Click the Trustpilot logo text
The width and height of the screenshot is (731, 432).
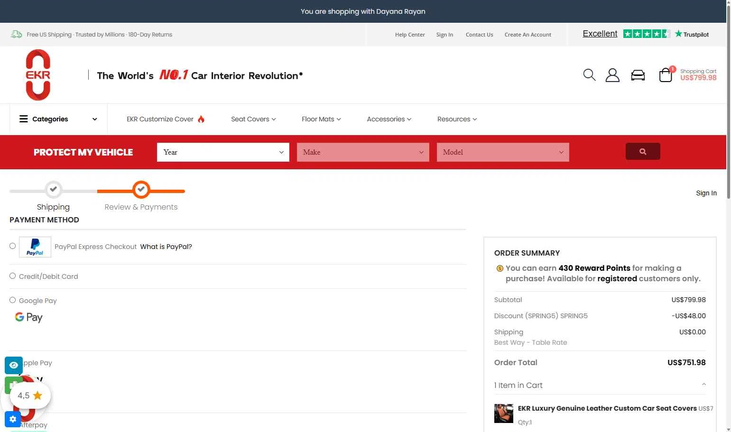coord(692,34)
